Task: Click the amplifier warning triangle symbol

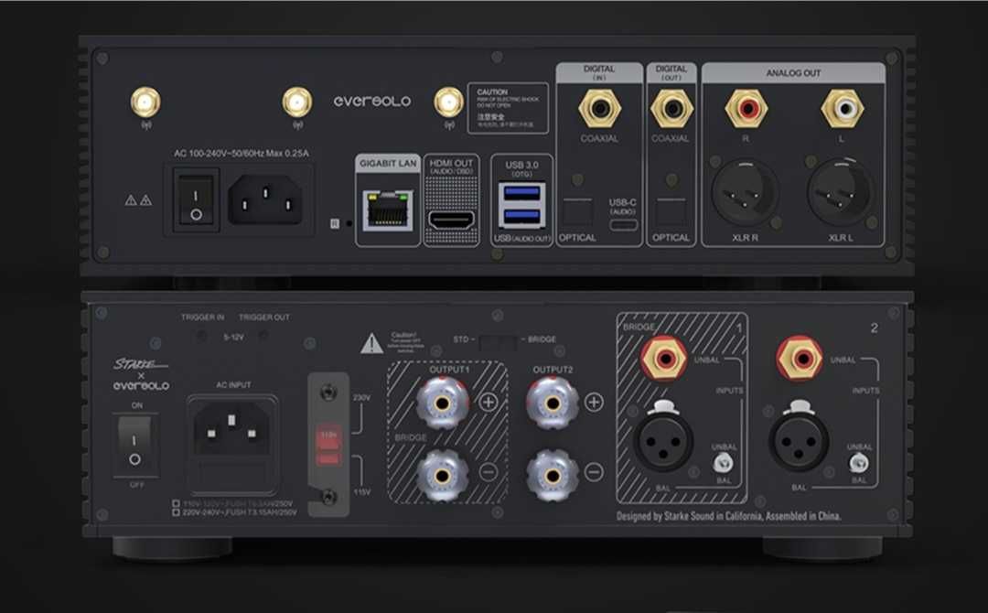Action: [x=371, y=343]
